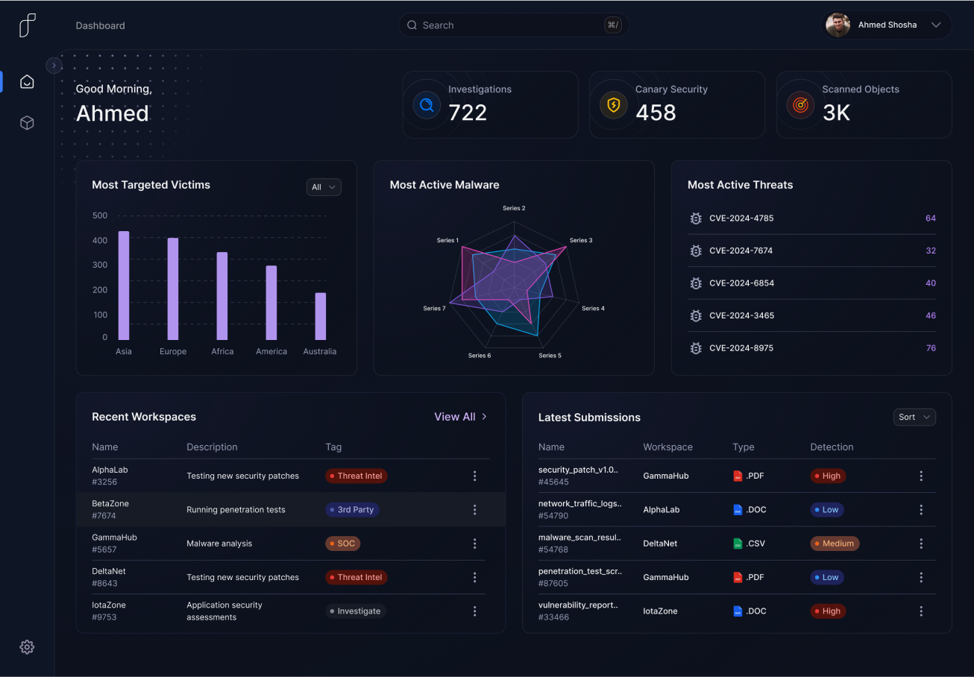974x677 pixels.
Task: Open the three-dot menu for IotaZone workspace row
Action: point(475,611)
